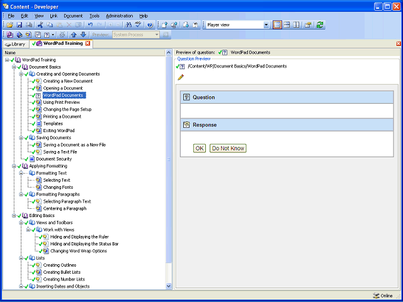Click the Cut scissors icon
The height and width of the screenshot is (302, 403).
[40, 25]
